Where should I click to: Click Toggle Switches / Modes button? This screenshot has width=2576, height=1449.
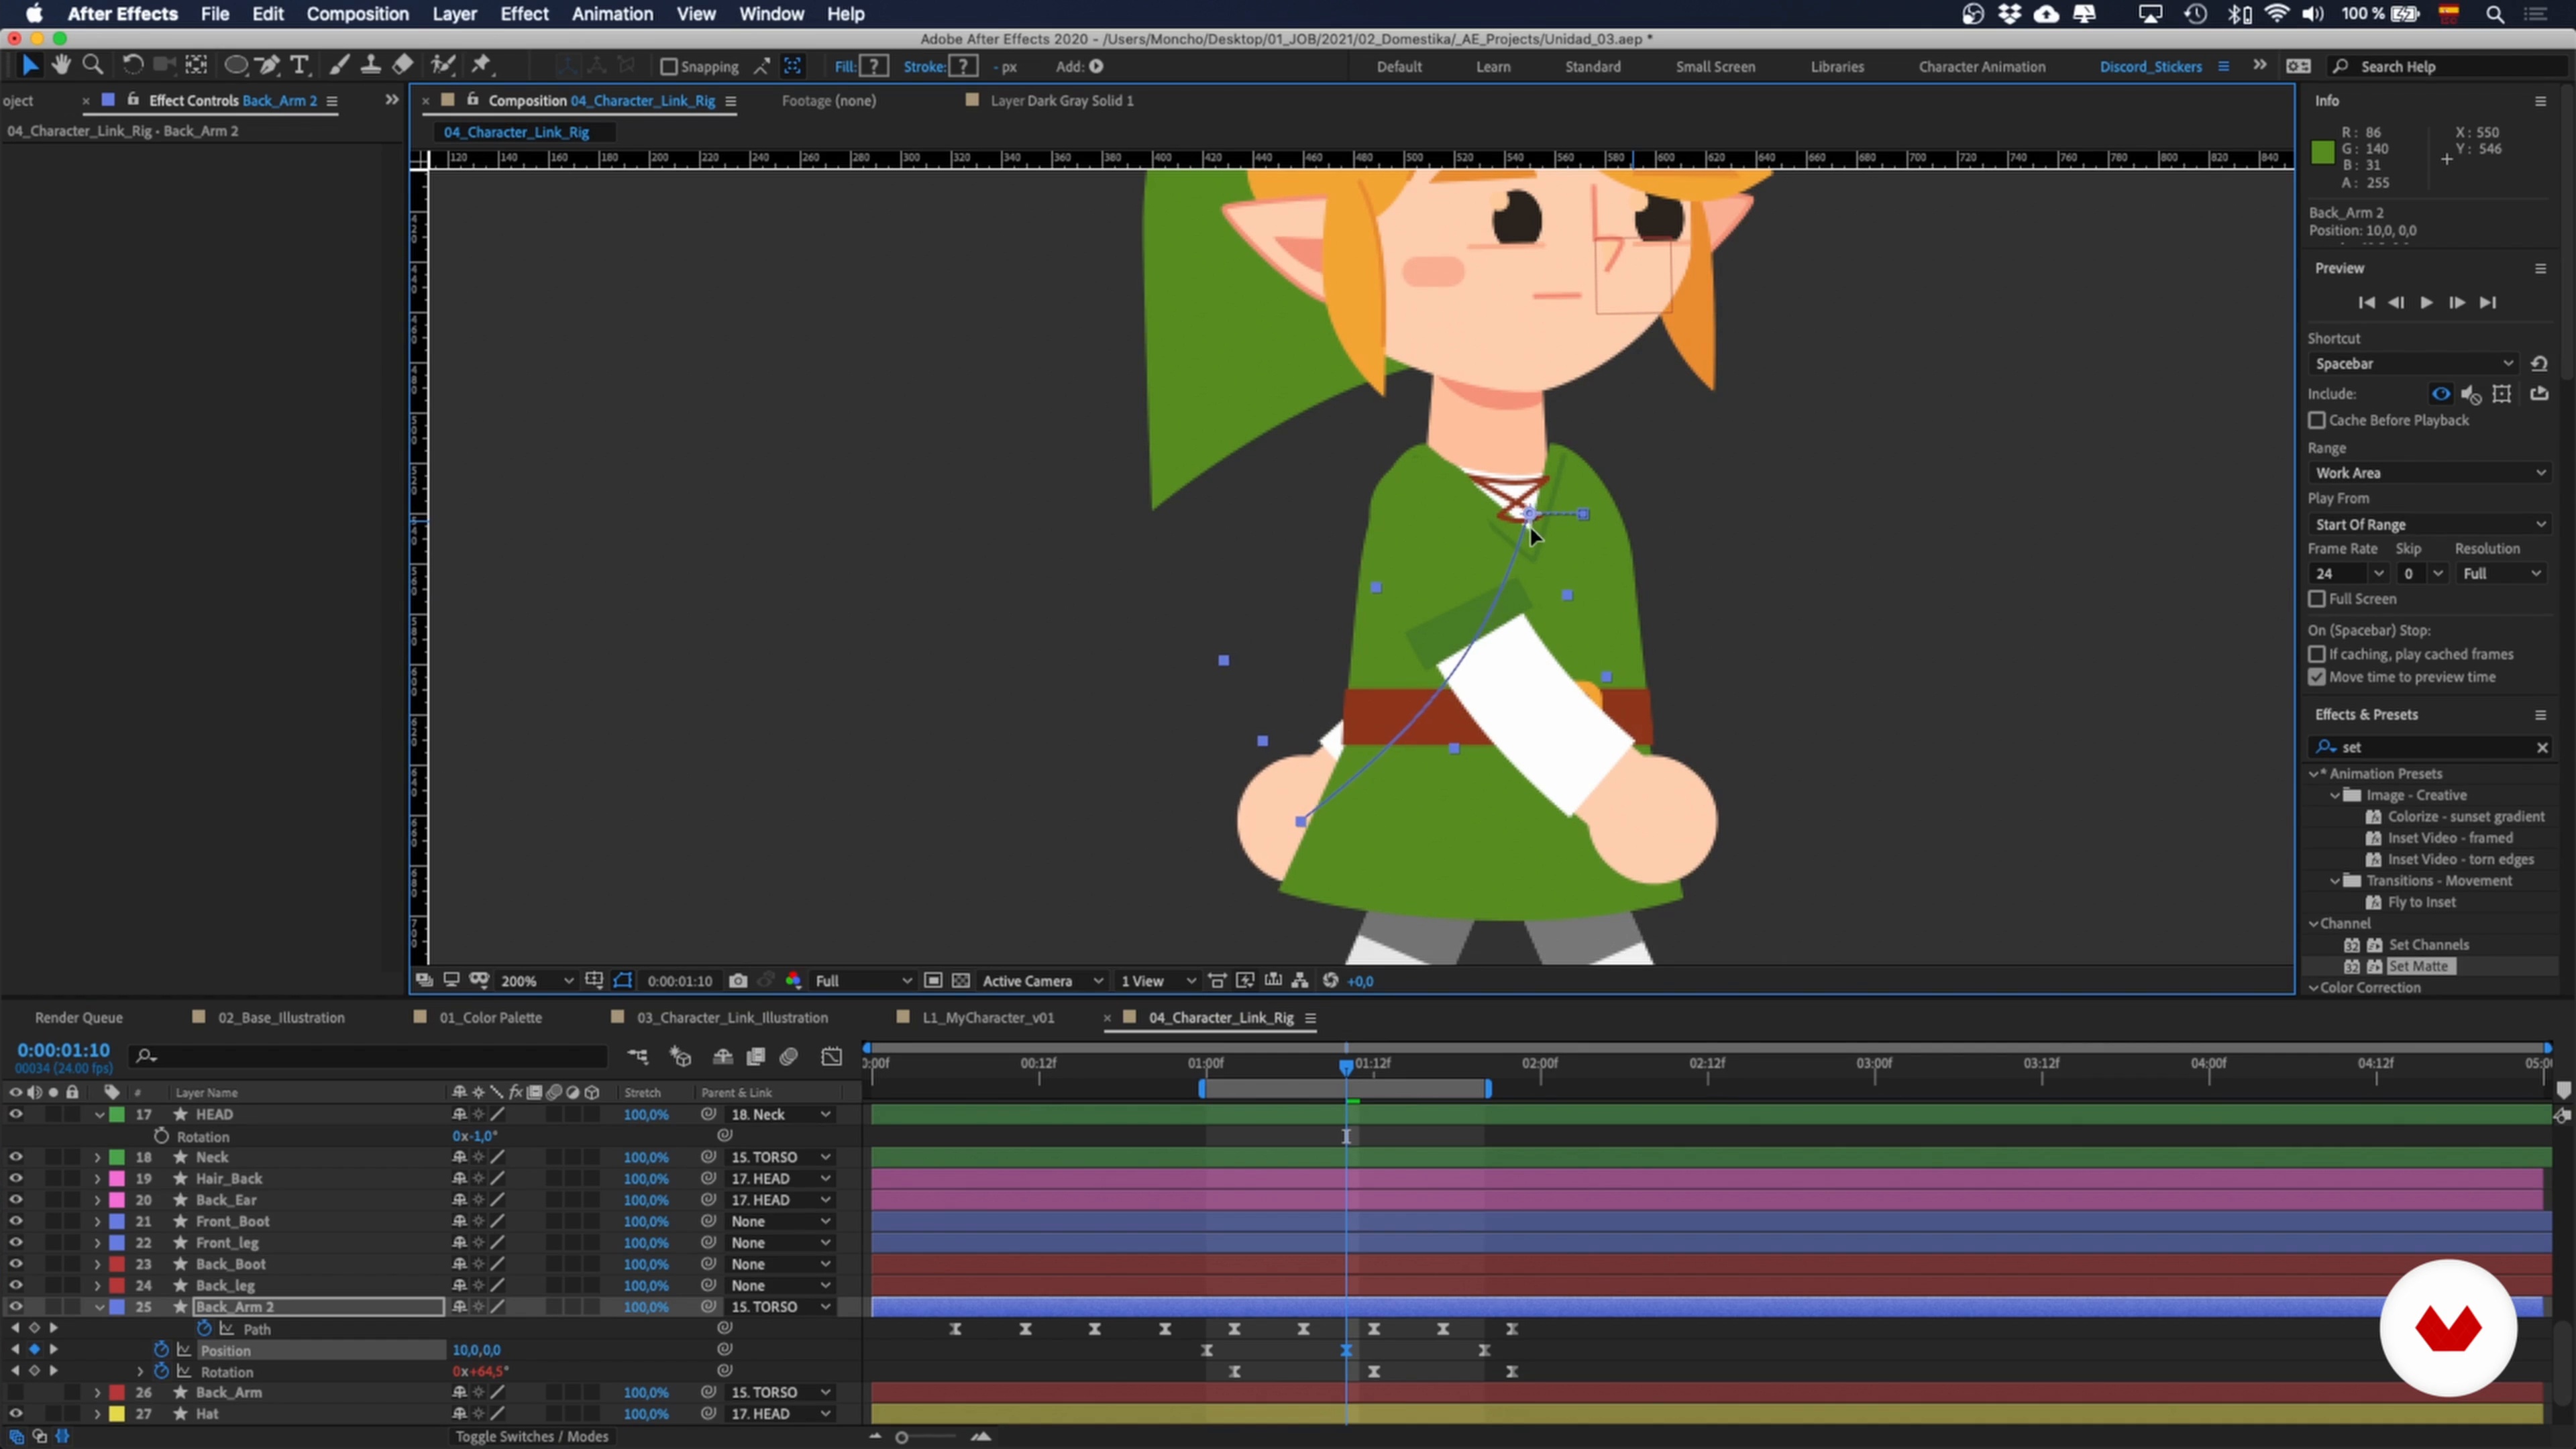coord(532,1437)
